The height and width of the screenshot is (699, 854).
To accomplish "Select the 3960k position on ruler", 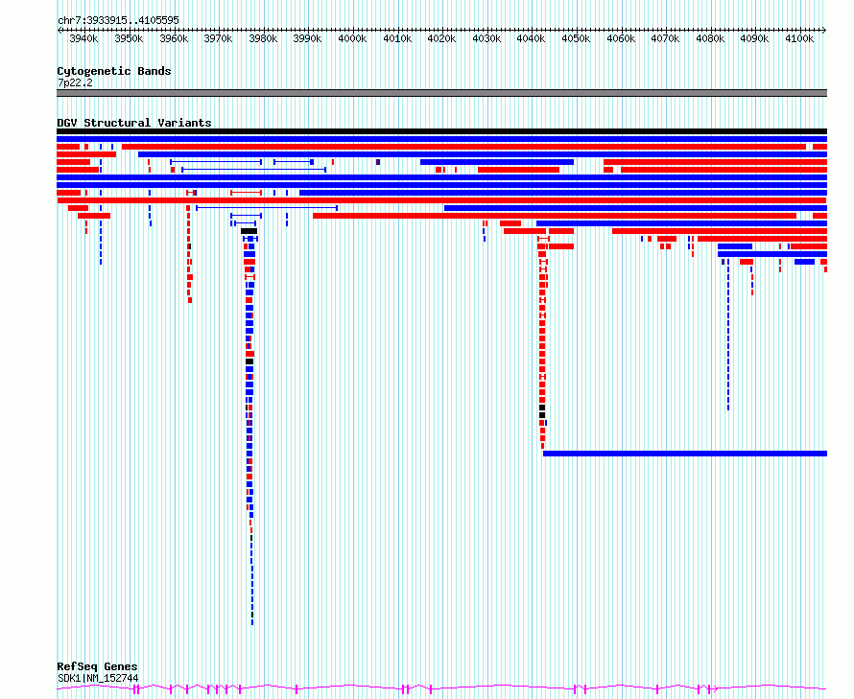I will point(174,38).
